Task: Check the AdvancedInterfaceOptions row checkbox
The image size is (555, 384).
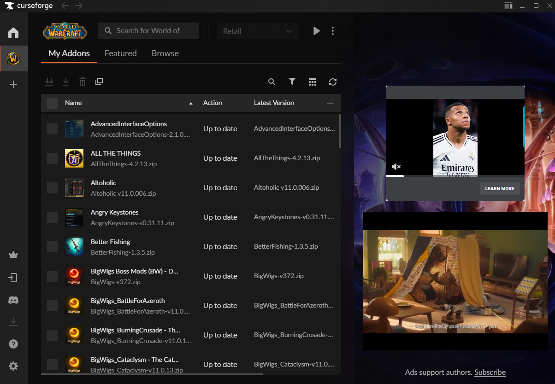Action: [52, 129]
